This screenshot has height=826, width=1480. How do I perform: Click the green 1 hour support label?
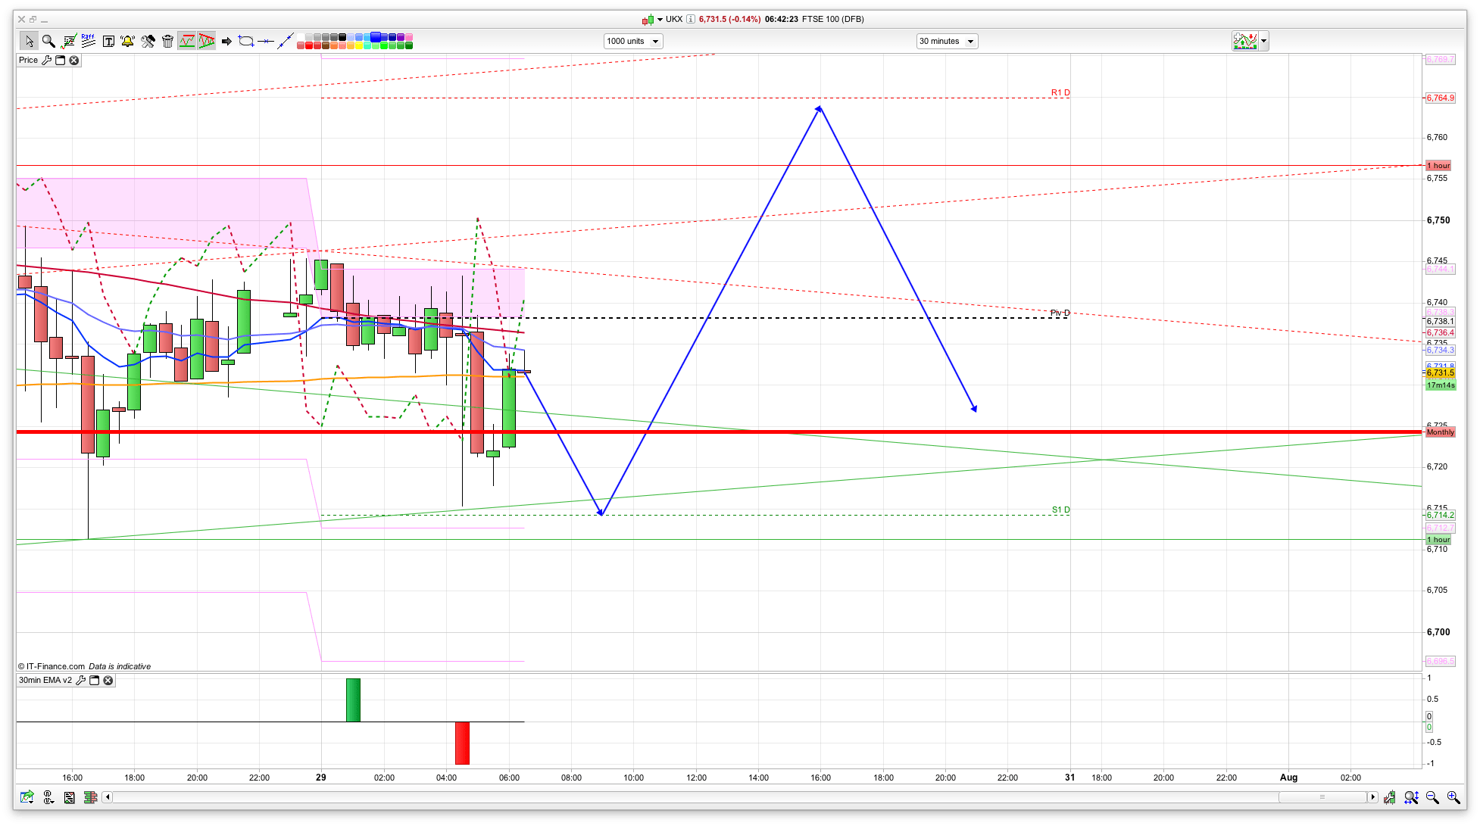click(1438, 540)
